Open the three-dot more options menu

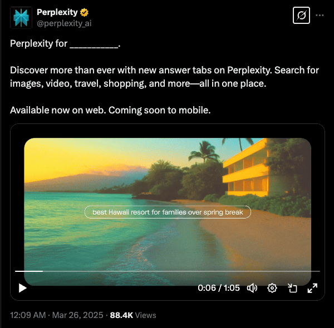click(x=320, y=16)
